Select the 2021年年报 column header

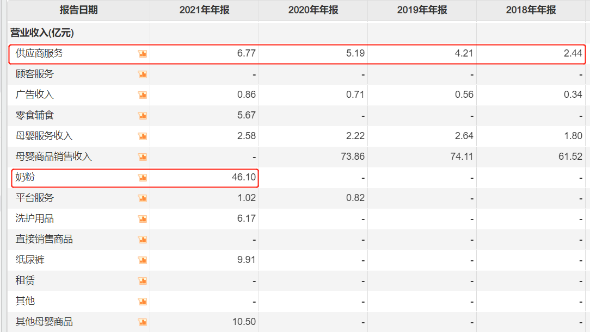tap(204, 10)
